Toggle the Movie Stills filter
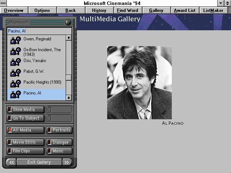231x173 pixels. click(x=25, y=142)
